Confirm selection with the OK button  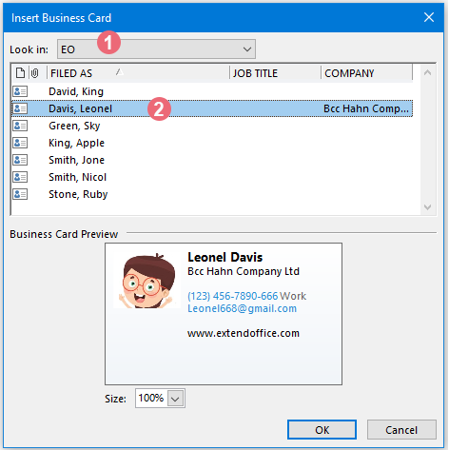(x=322, y=430)
